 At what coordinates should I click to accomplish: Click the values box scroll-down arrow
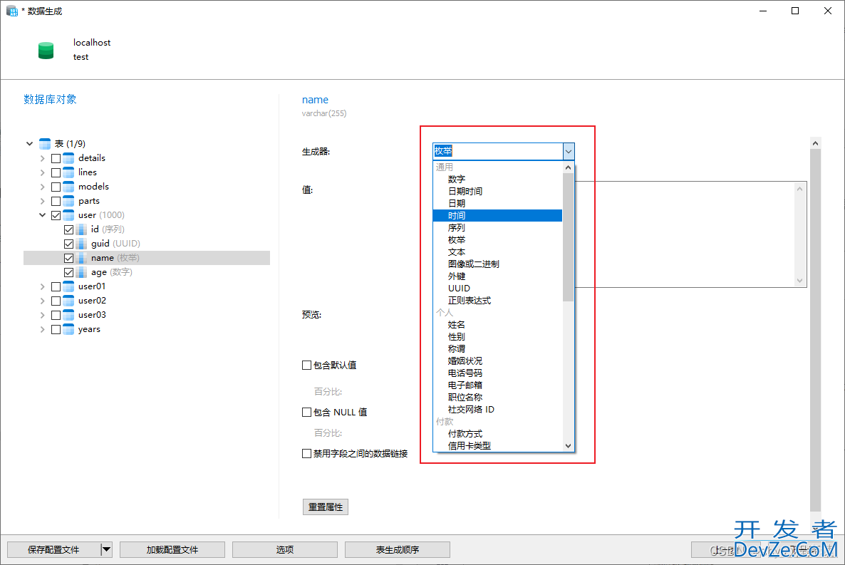tap(799, 281)
